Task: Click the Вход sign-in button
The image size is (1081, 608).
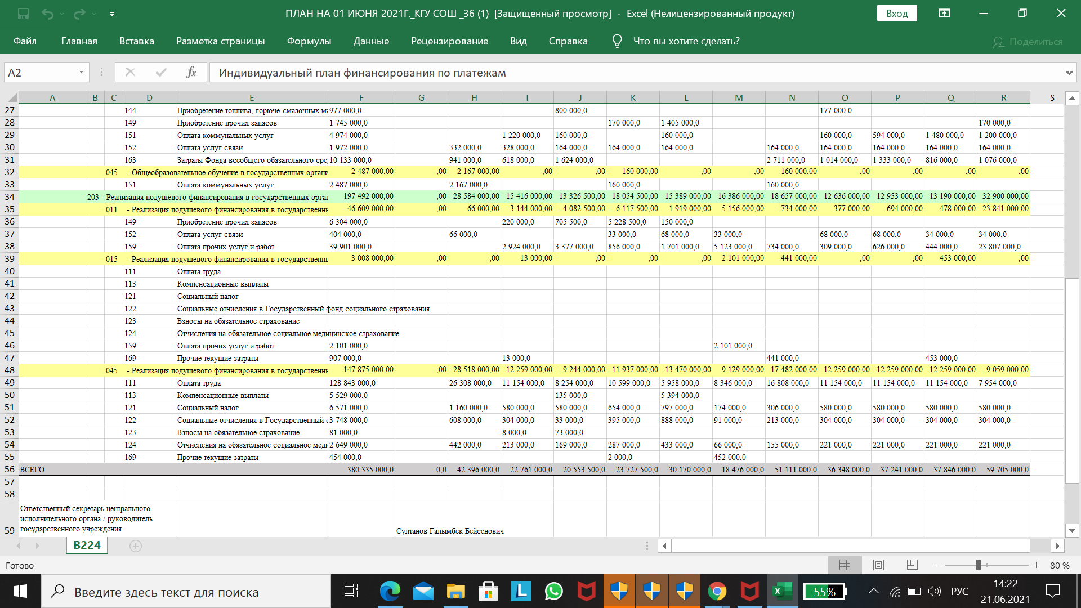Action: tap(897, 13)
